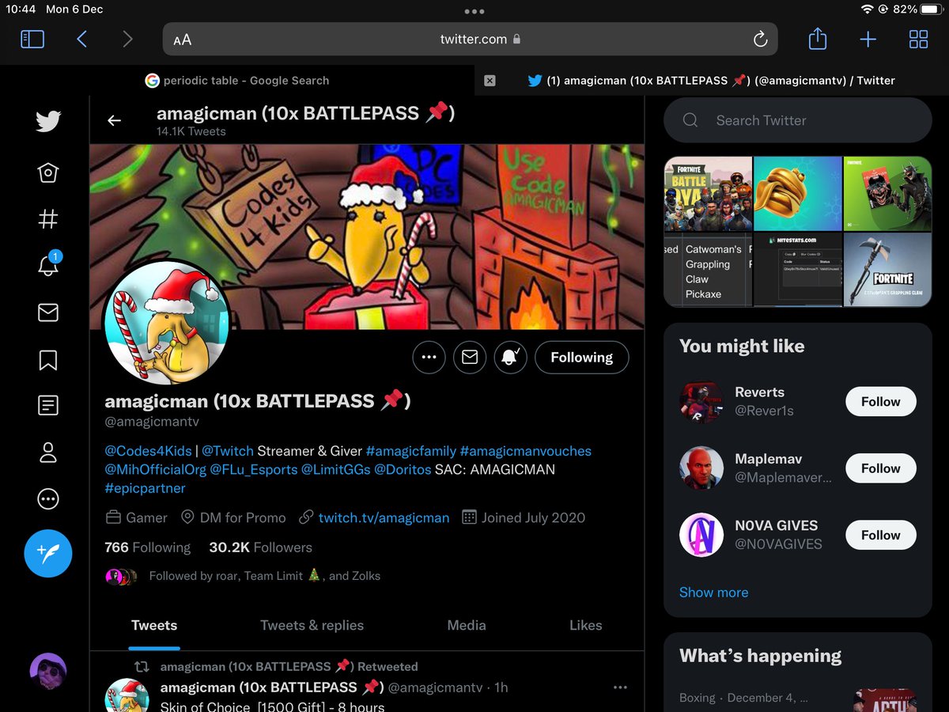This screenshot has height=712, width=949.
Task: Select the amagicman Twitter browser tab
Action: coord(712,80)
